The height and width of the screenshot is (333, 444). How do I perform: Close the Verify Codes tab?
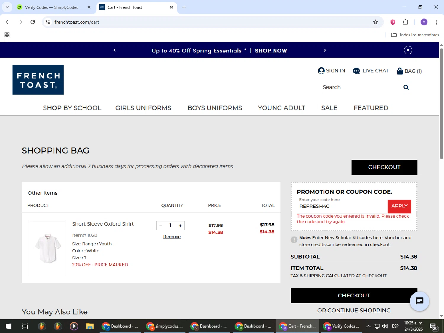(x=89, y=7)
